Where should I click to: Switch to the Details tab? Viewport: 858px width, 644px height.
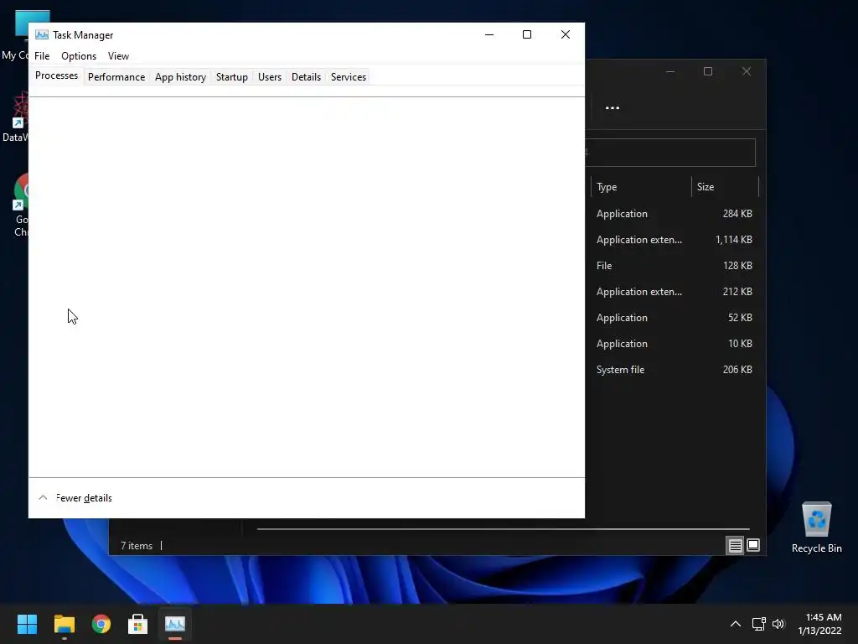[306, 76]
